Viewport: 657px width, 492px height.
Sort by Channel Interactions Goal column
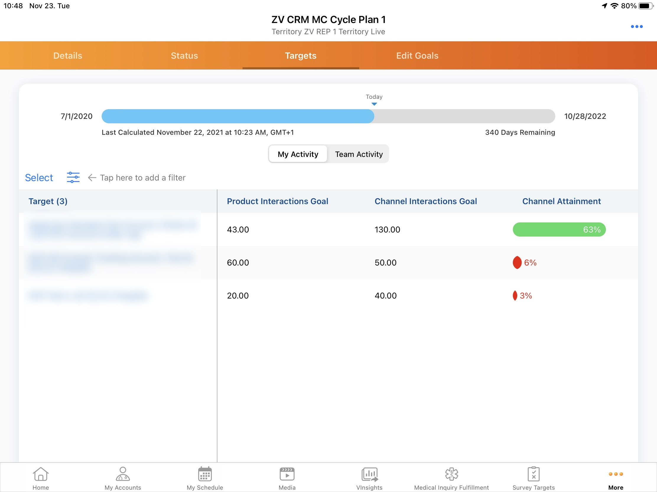(426, 201)
